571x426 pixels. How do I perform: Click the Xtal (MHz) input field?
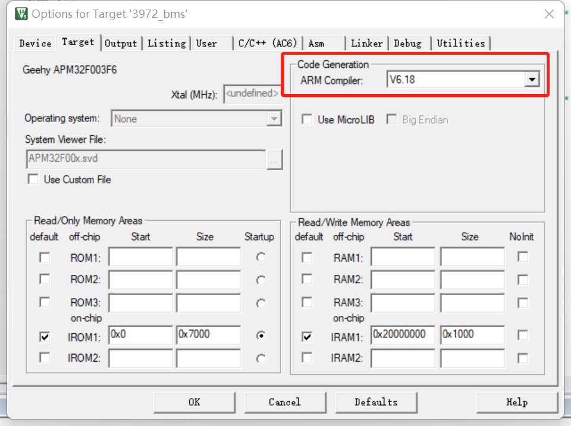252,94
